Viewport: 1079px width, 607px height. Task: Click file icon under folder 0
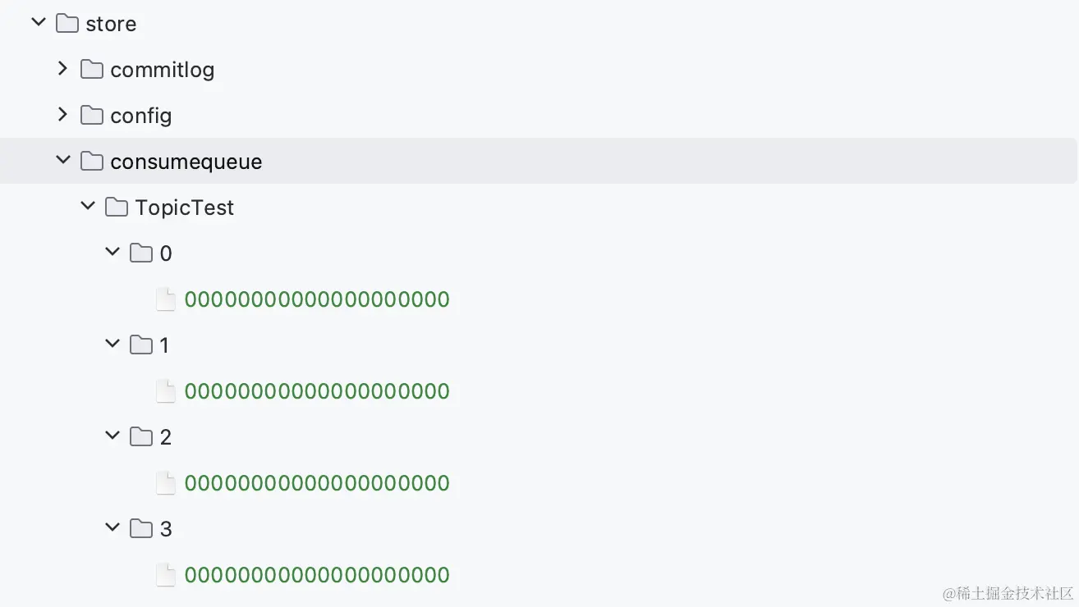click(x=166, y=299)
